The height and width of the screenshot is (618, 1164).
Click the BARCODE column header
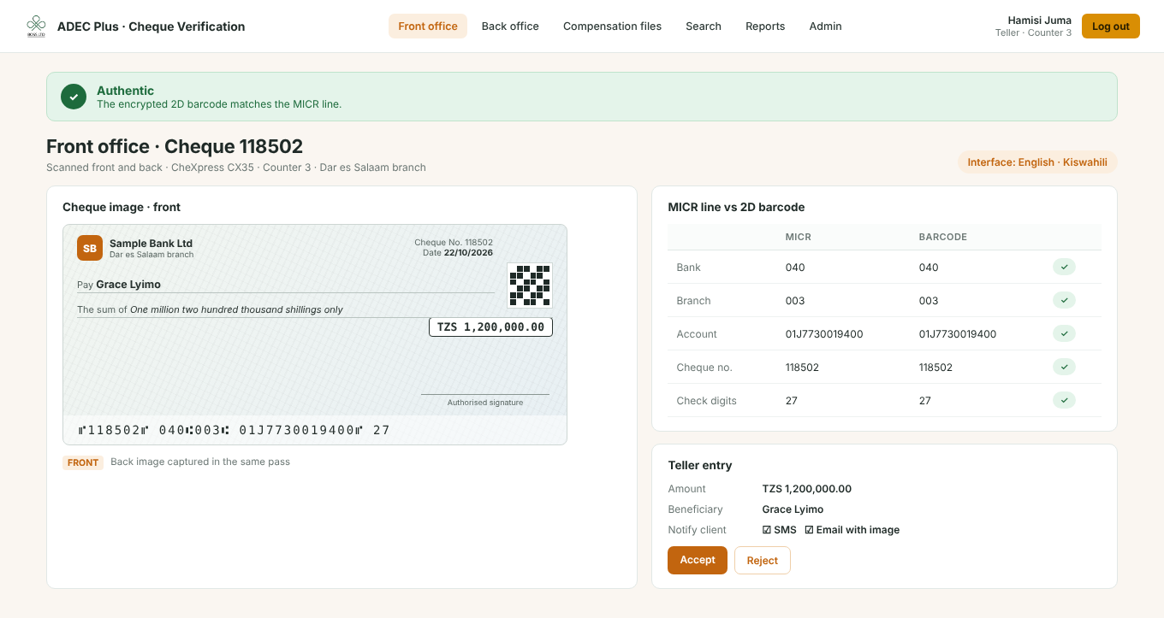(943, 237)
